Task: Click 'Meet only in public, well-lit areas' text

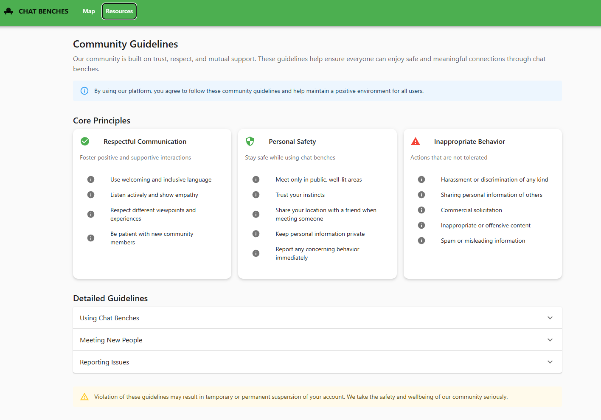Action: click(319, 179)
